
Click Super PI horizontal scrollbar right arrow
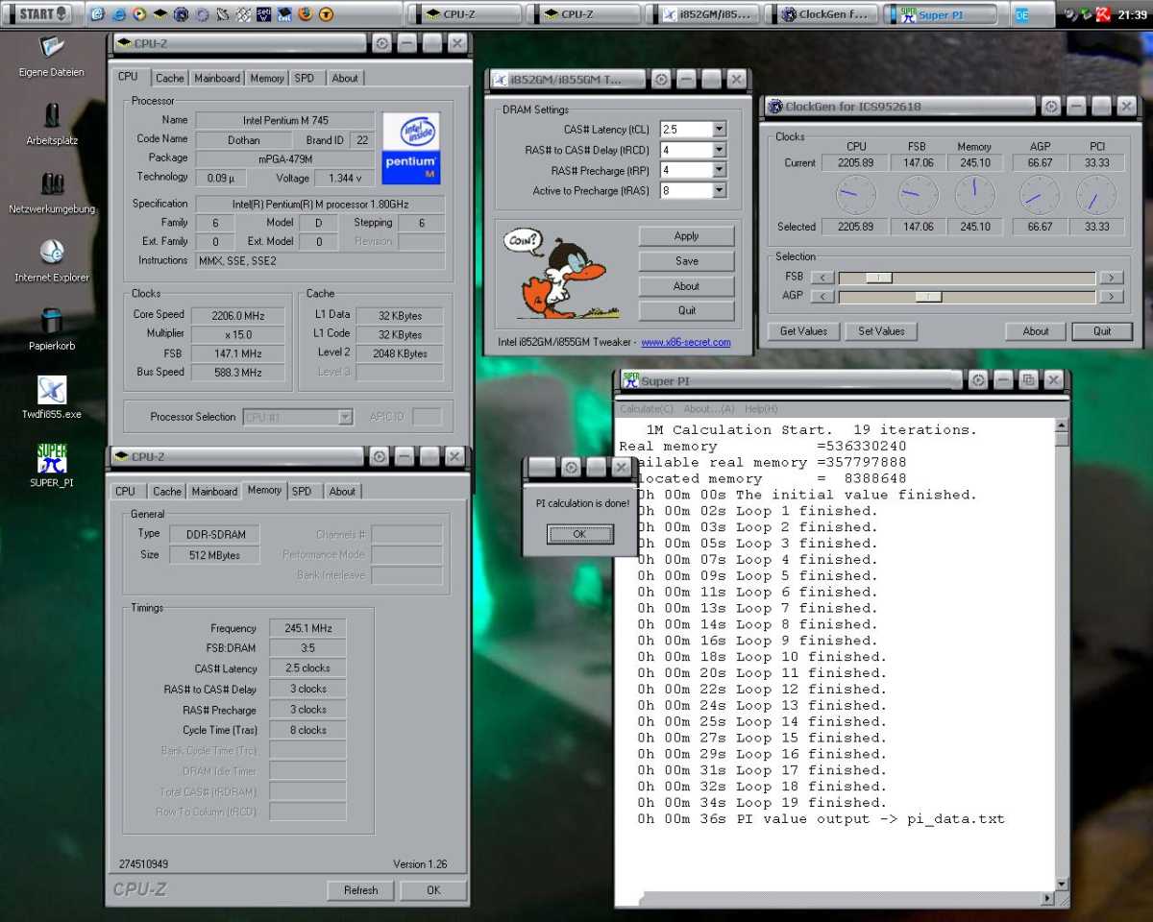point(1047,899)
